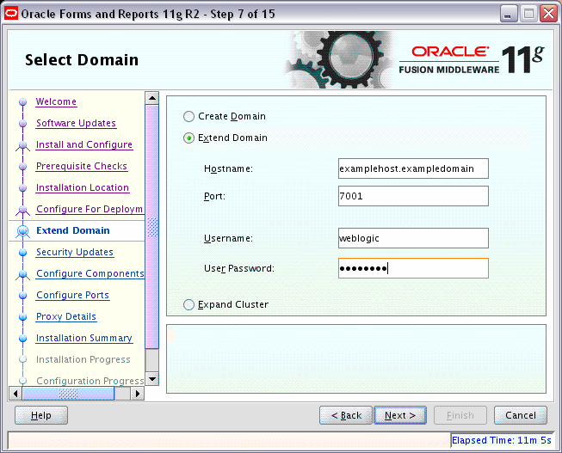Click the User Password field
Viewport: 562px width, 453px height.
click(413, 268)
